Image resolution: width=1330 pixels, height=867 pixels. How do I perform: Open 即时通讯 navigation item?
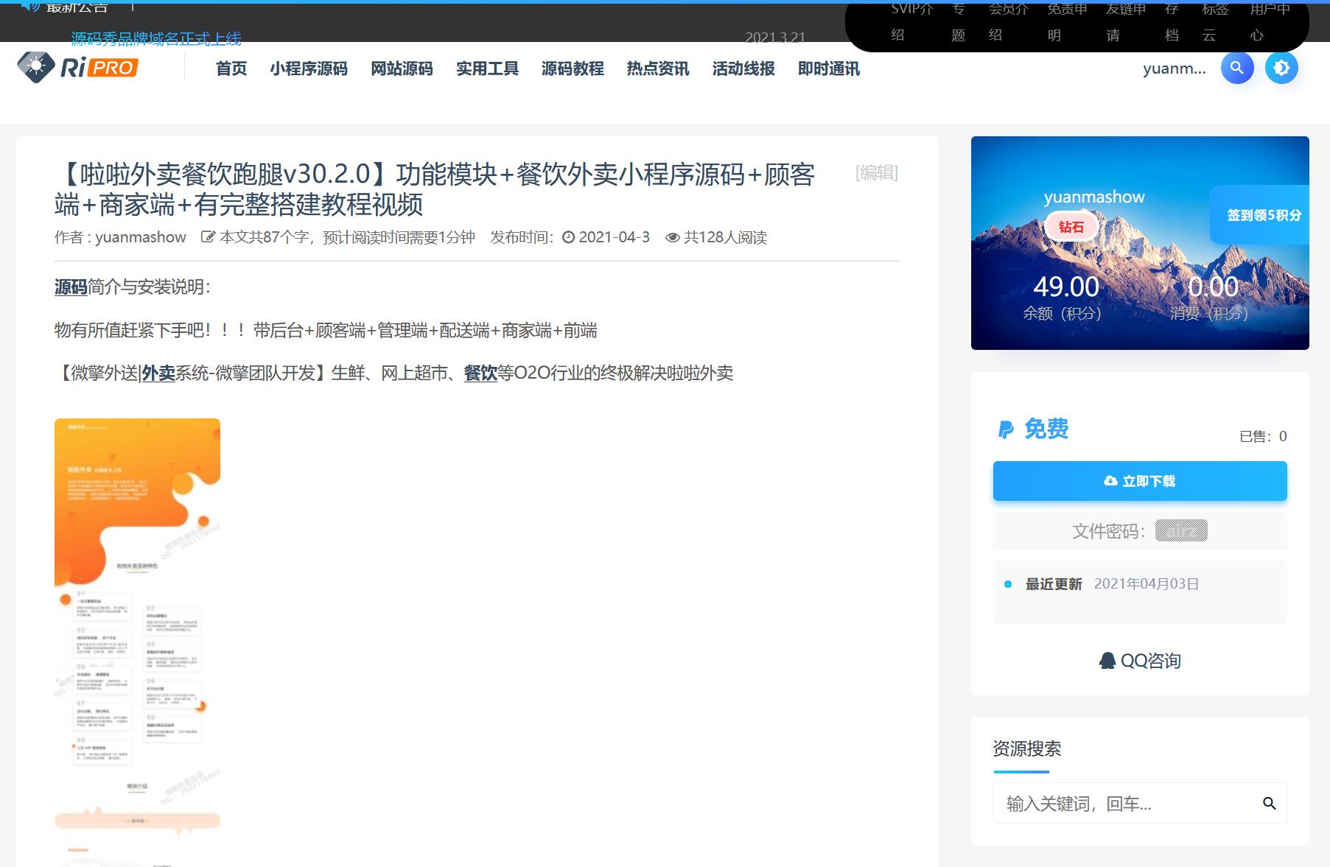tap(829, 69)
